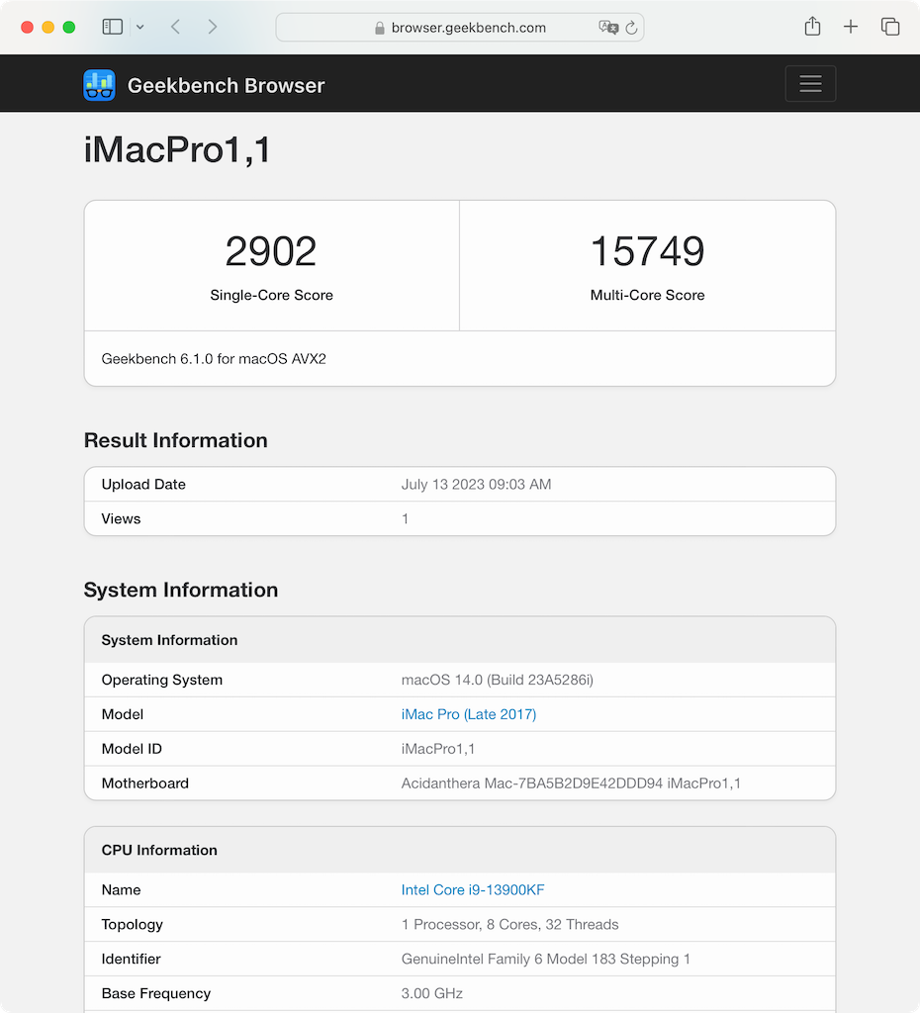920x1013 pixels.
Task: Click the Operating System label
Action: pos(162,680)
